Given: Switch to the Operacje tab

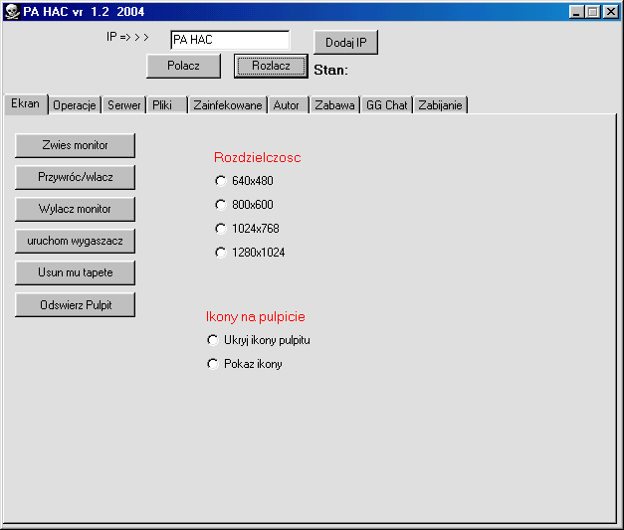Looking at the screenshot, I should [x=75, y=105].
